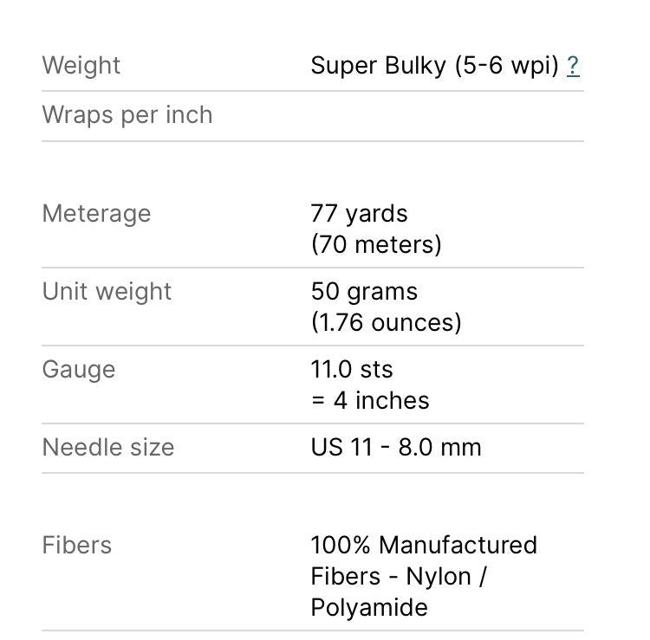The width and height of the screenshot is (650, 640).
Task: Click the = 4 inches text
Action: point(370,401)
